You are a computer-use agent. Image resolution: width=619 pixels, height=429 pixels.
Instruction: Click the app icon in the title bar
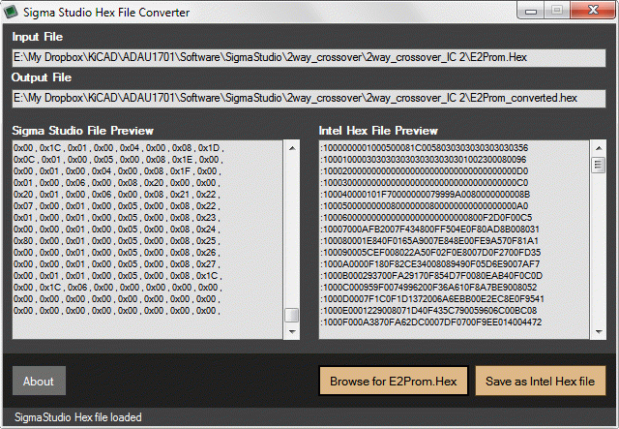(11, 12)
